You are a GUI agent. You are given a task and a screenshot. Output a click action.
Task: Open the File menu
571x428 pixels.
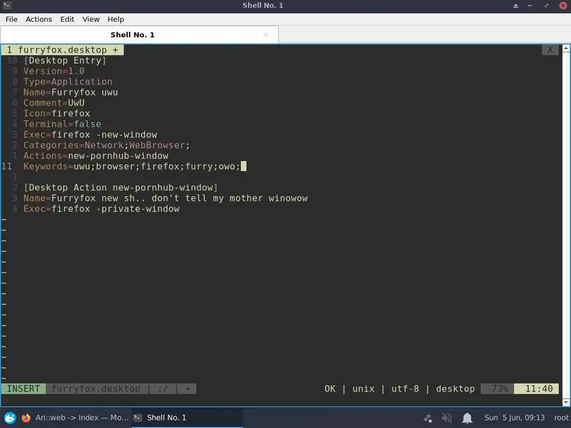12,20
